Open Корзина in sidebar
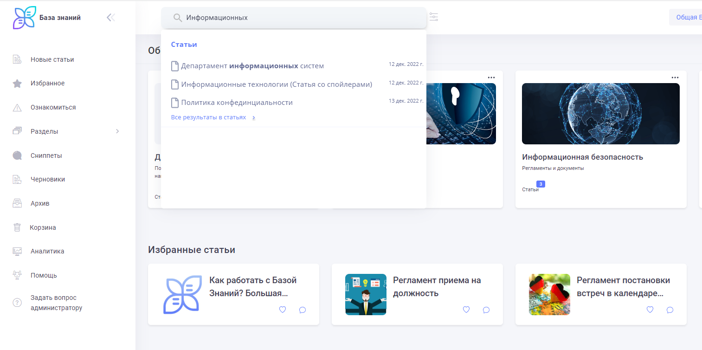Screen dimensions: 702x350 pos(43,227)
